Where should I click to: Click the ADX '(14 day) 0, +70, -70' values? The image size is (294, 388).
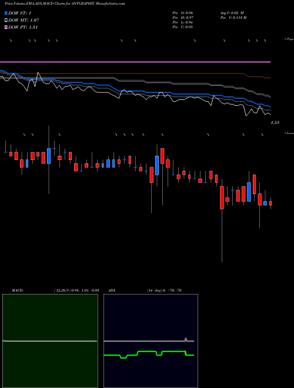[164, 290]
